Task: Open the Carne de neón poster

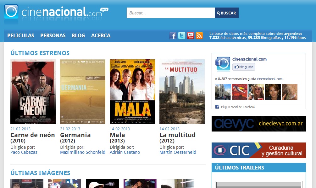Action: [x=33, y=92]
